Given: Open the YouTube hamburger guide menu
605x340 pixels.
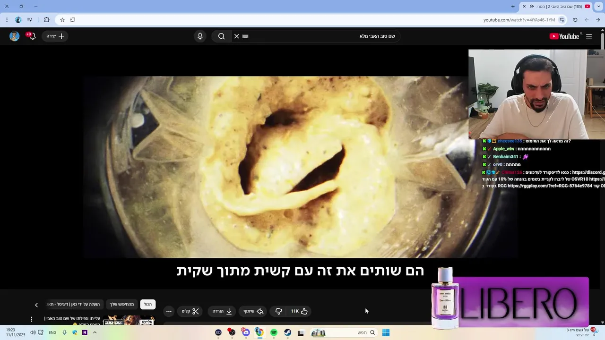Looking at the screenshot, I should [x=589, y=36].
